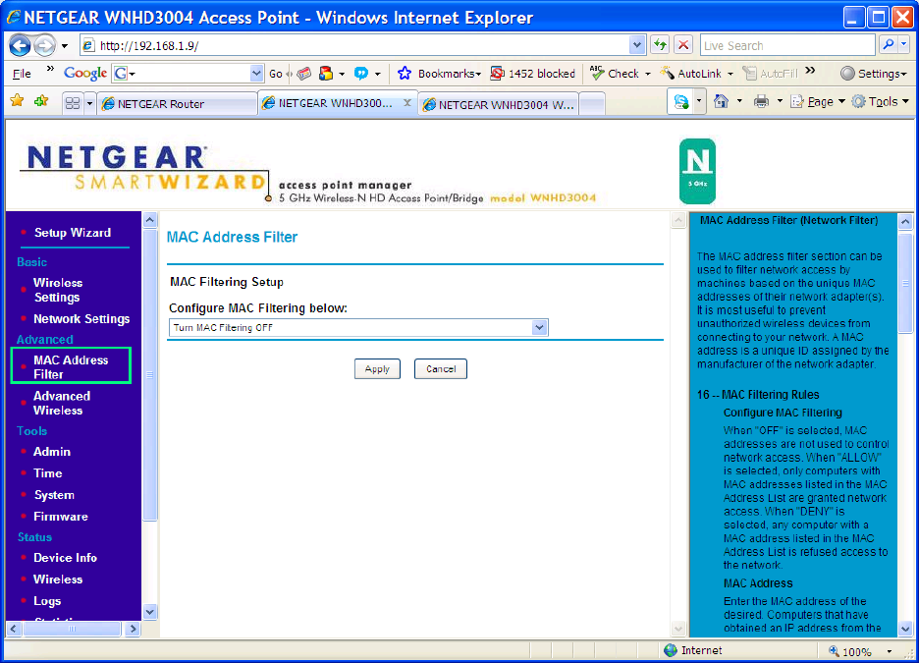
Task: Expand the address bar history dropdown
Action: [x=637, y=45]
